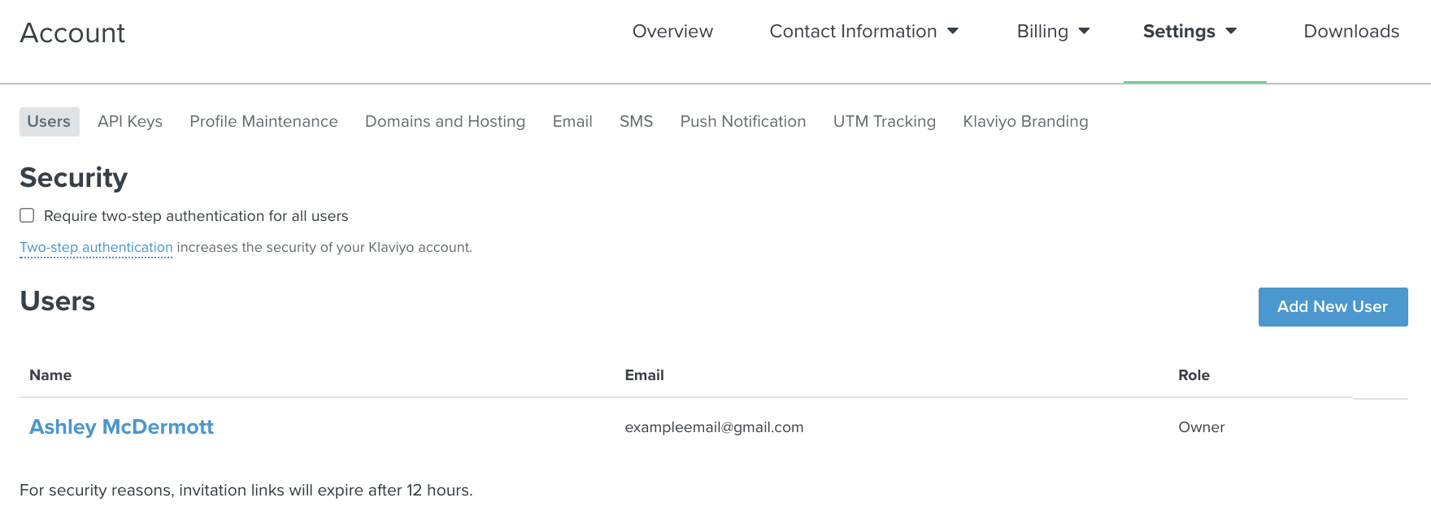Open the Klaviyo Branding tab

coord(1025,121)
